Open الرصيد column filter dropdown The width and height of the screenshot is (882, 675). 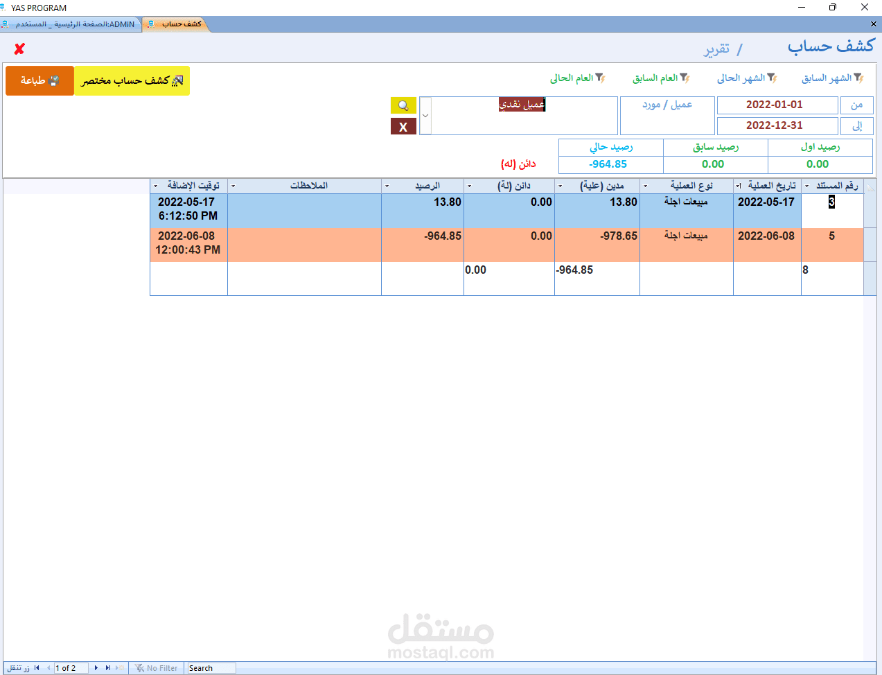[387, 186]
